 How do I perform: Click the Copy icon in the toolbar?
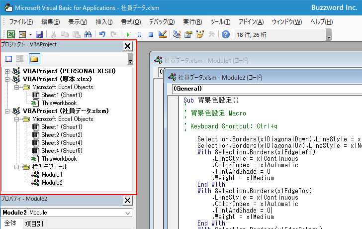pos(65,34)
